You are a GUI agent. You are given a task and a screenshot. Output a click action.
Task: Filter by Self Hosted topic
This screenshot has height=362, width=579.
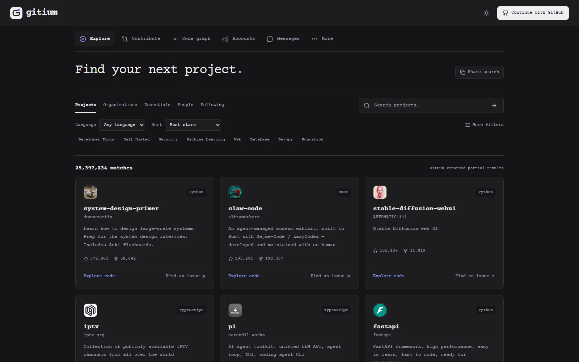[136, 139]
